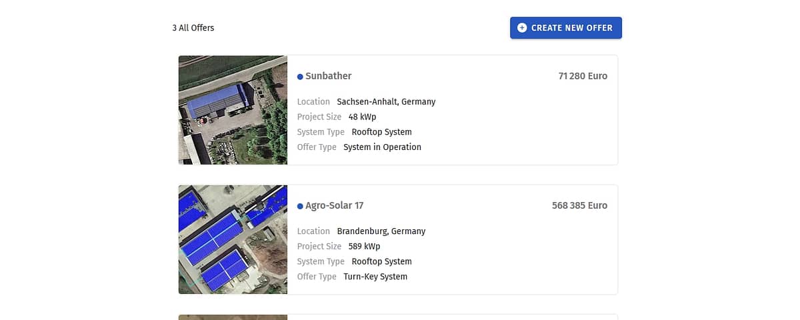The width and height of the screenshot is (800, 320).
Task: Click the '589 kWp' project size
Action: (364, 246)
